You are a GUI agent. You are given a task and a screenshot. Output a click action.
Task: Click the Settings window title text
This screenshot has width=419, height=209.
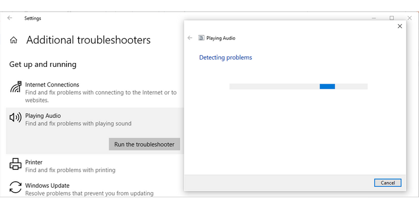(32, 18)
